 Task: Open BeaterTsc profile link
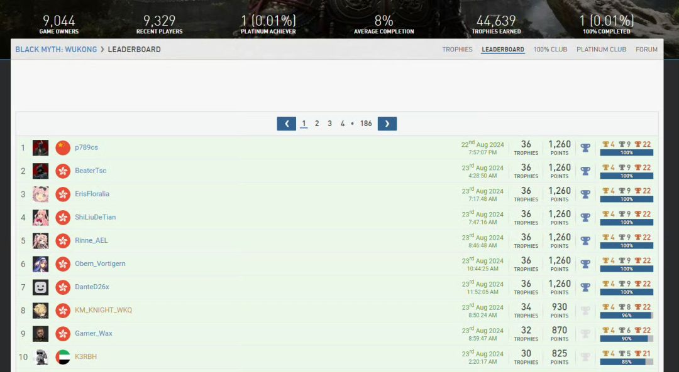pyautogui.click(x=91, y=171)
